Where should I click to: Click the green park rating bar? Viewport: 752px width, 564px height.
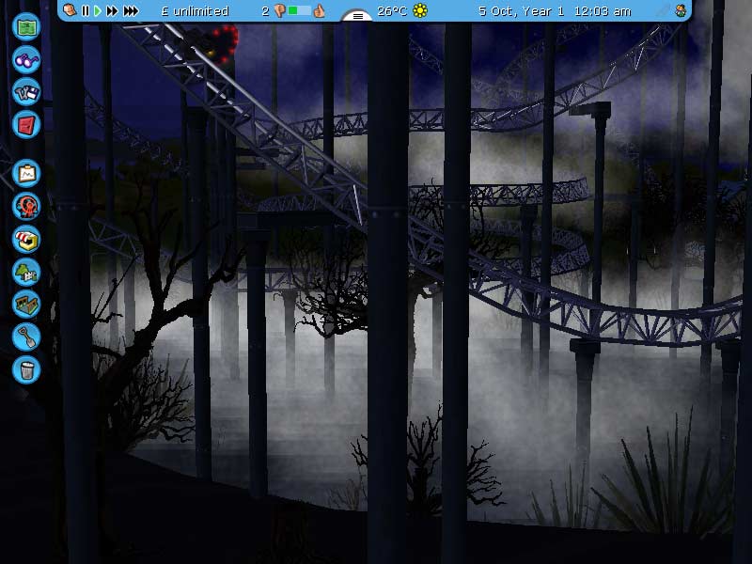tap(299, 10)
